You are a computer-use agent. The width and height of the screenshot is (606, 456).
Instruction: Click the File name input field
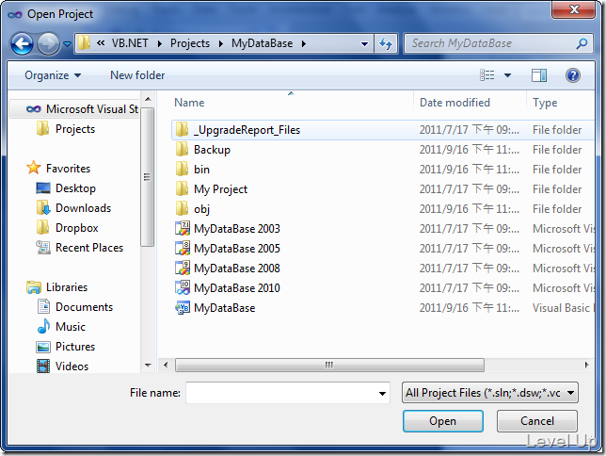pos(288,393)
